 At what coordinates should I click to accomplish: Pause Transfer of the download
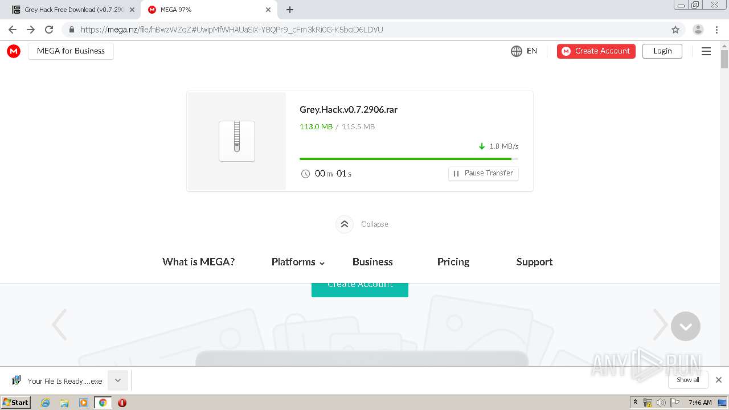pyautogui.click(x=484, y=173)
